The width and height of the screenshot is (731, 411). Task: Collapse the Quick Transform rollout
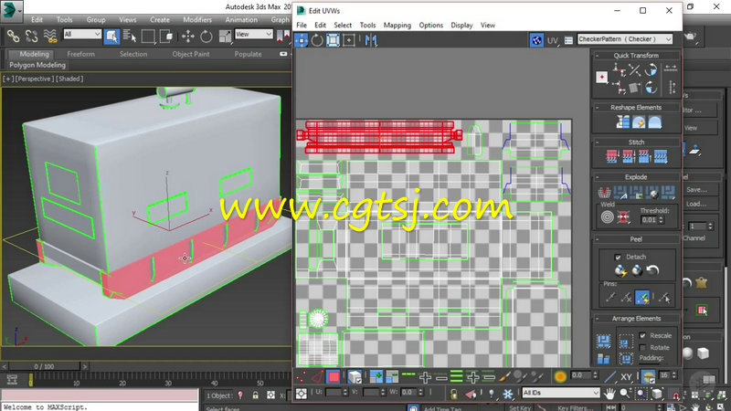click(597, 56)
